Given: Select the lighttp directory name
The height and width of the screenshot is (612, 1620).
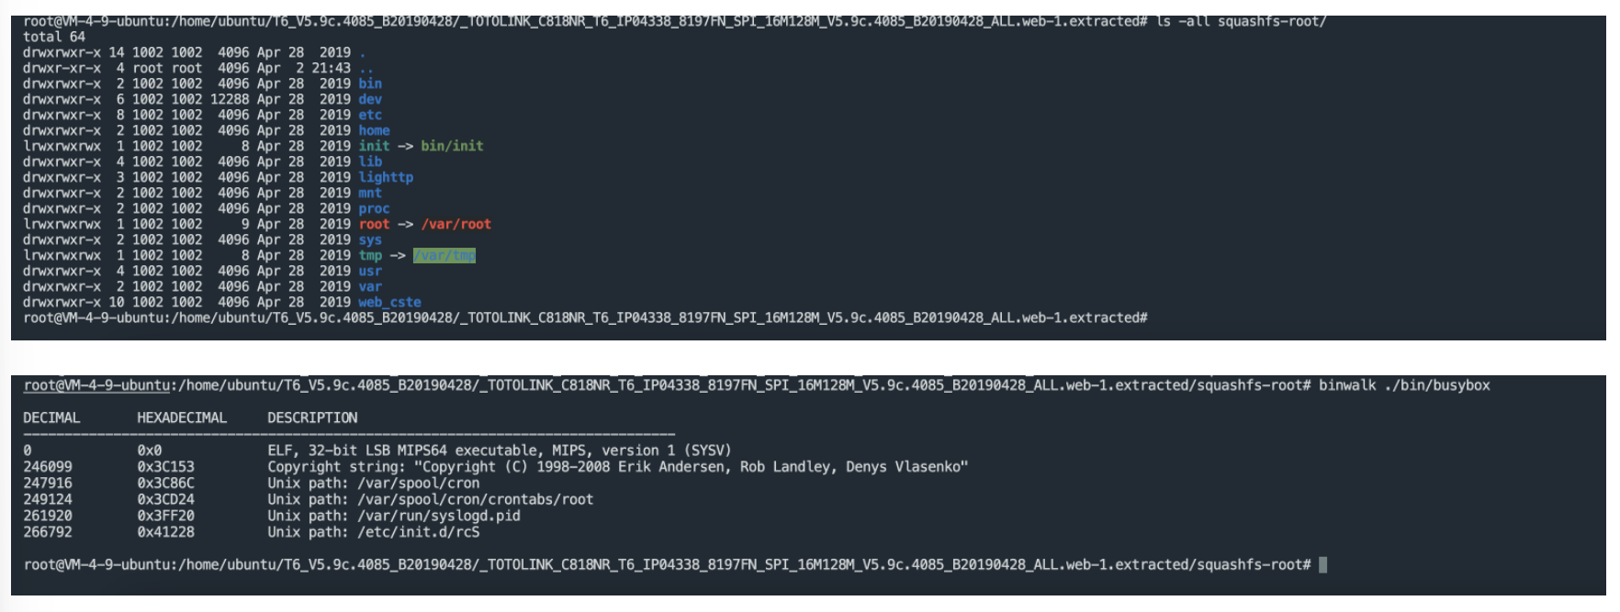Looking at the screenshot, I should [386, 177].
